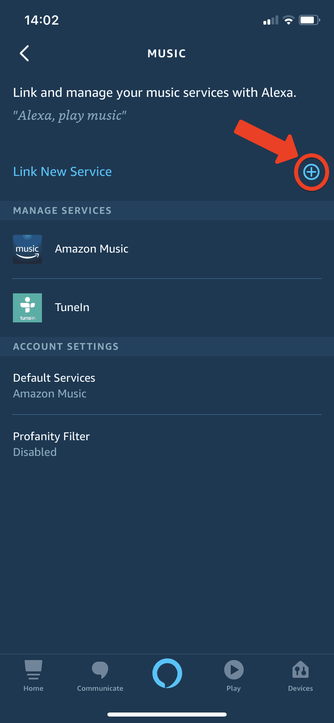This screenshot has width=334, height=723.
Task: Tap the MUSIC page title
Action: (167, 54)
